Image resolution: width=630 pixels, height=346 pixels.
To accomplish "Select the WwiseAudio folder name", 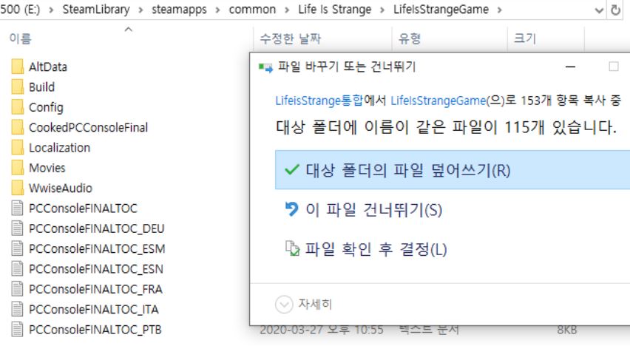I will click(61, 188).
